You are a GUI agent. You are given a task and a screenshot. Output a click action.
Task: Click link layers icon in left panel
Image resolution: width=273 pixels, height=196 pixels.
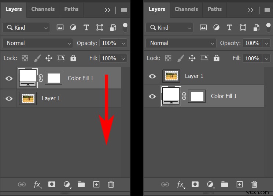(22, 184)
